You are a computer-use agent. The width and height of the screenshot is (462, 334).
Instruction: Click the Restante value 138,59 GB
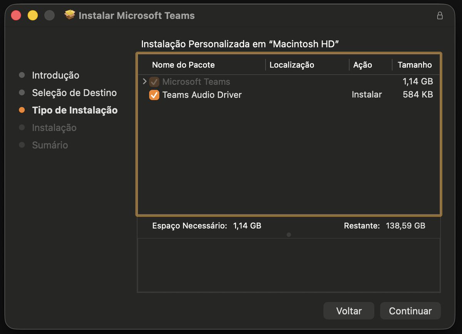(x=406, y=226)
